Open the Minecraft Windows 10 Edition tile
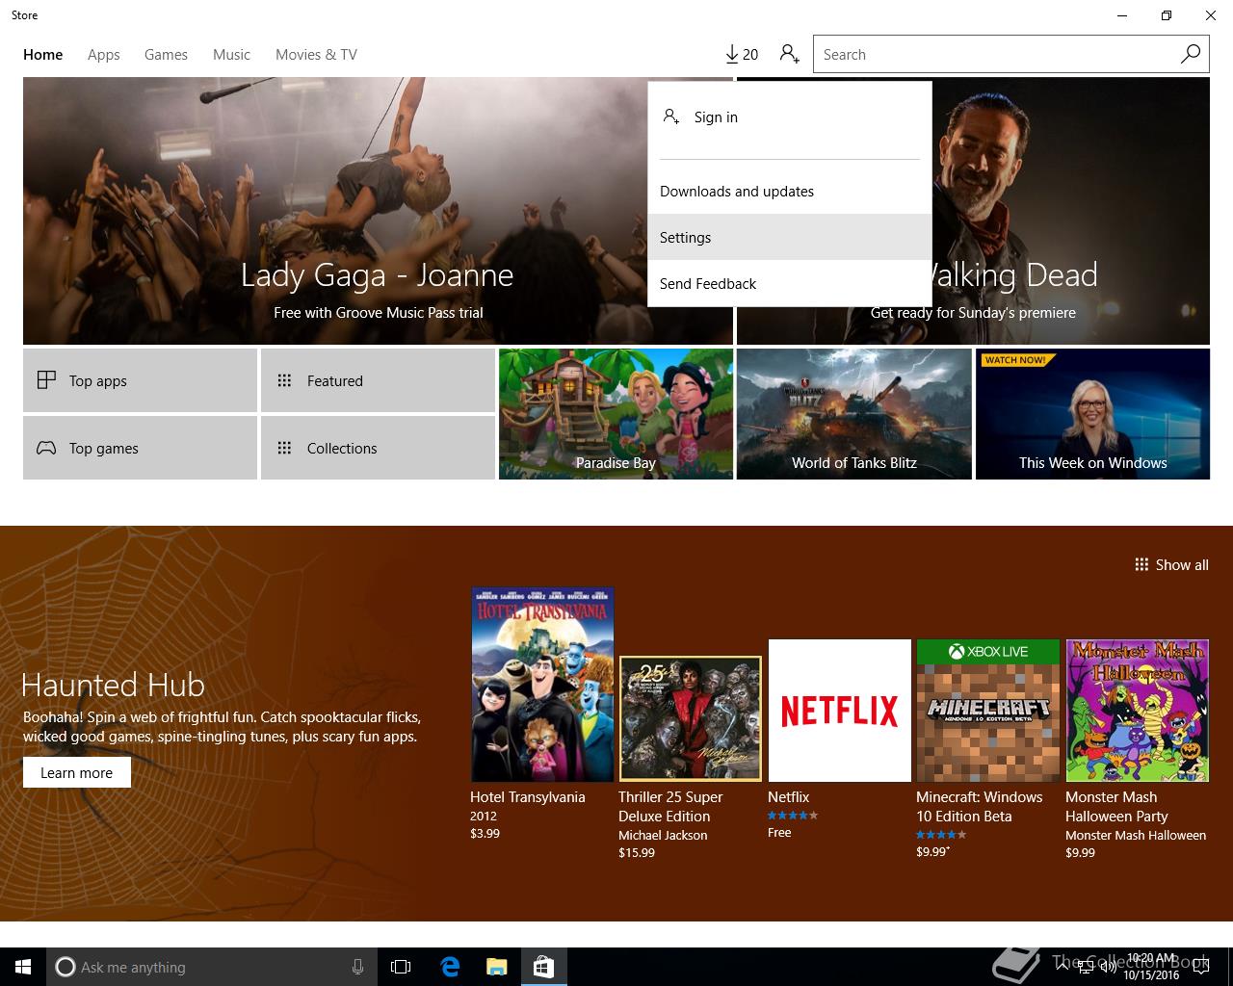Viewport: 1233px width, 986px height. (x=988, y=711)
